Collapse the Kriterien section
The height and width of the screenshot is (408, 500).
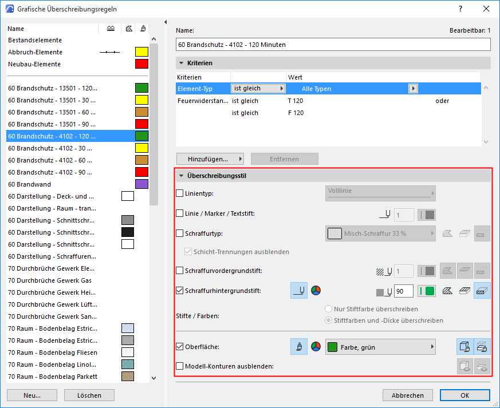click(181, 63)
